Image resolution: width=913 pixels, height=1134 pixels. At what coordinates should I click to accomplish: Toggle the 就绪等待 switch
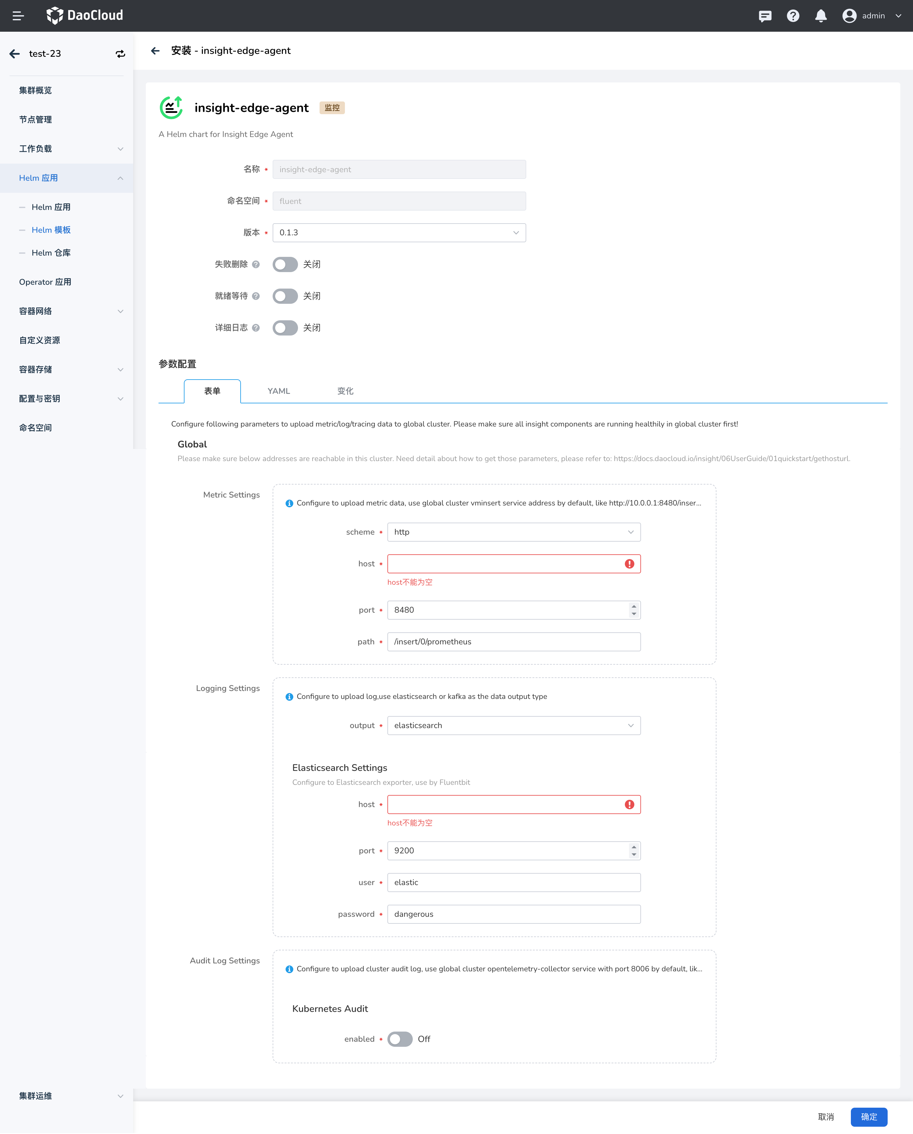(285, 296)
